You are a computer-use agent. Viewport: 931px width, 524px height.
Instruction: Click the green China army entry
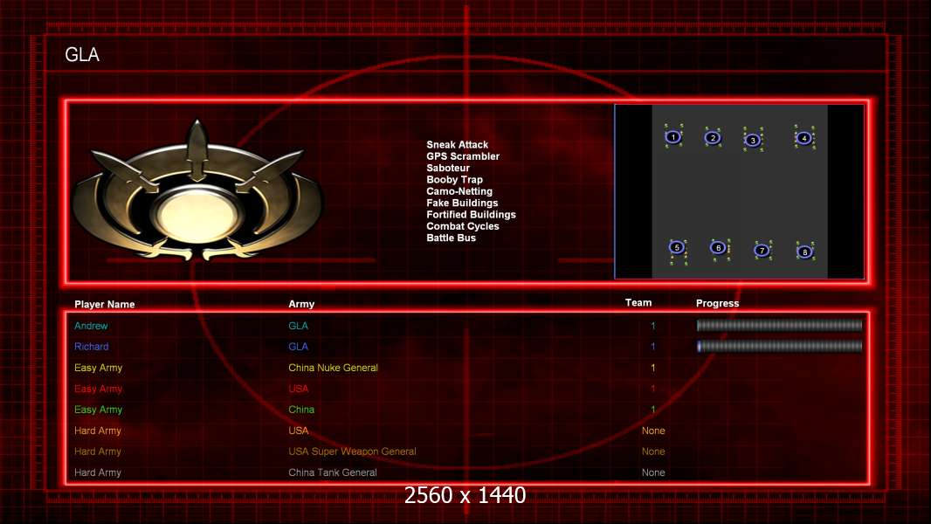coord(301,410)
